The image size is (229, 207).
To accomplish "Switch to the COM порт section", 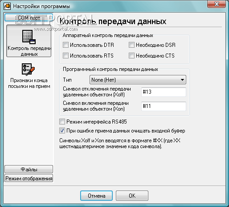I will [29, 18].
